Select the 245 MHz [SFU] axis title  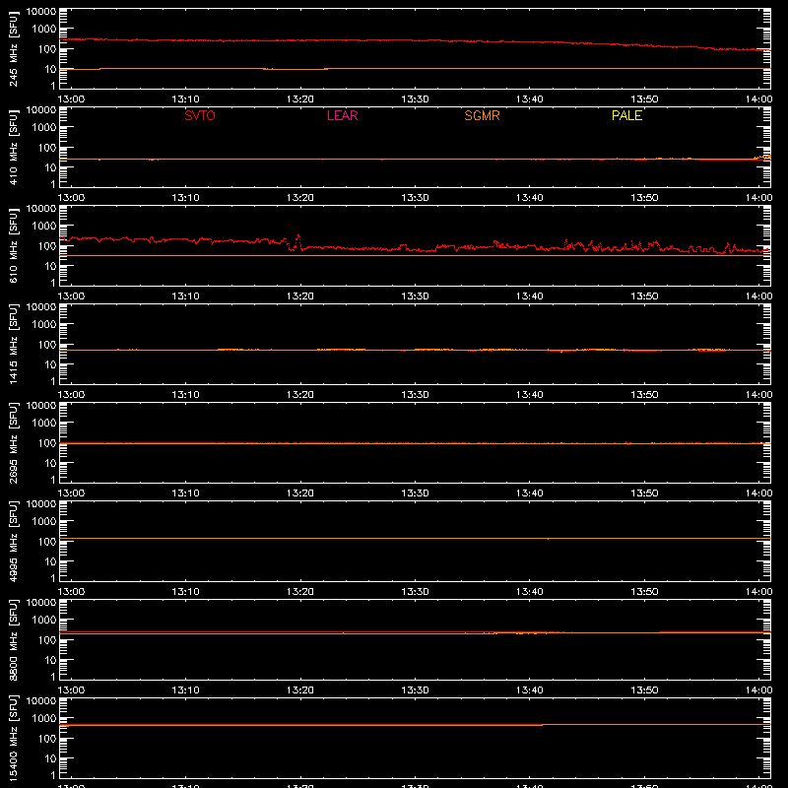point(13,48)
